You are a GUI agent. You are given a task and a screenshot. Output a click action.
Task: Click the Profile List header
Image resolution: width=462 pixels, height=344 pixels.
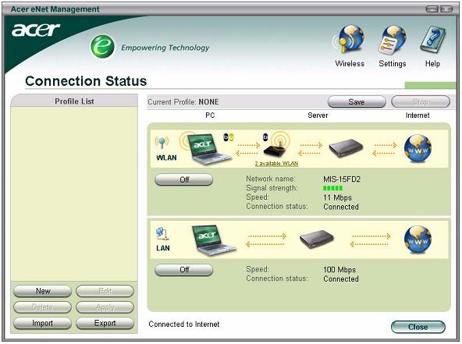point(74,101)
